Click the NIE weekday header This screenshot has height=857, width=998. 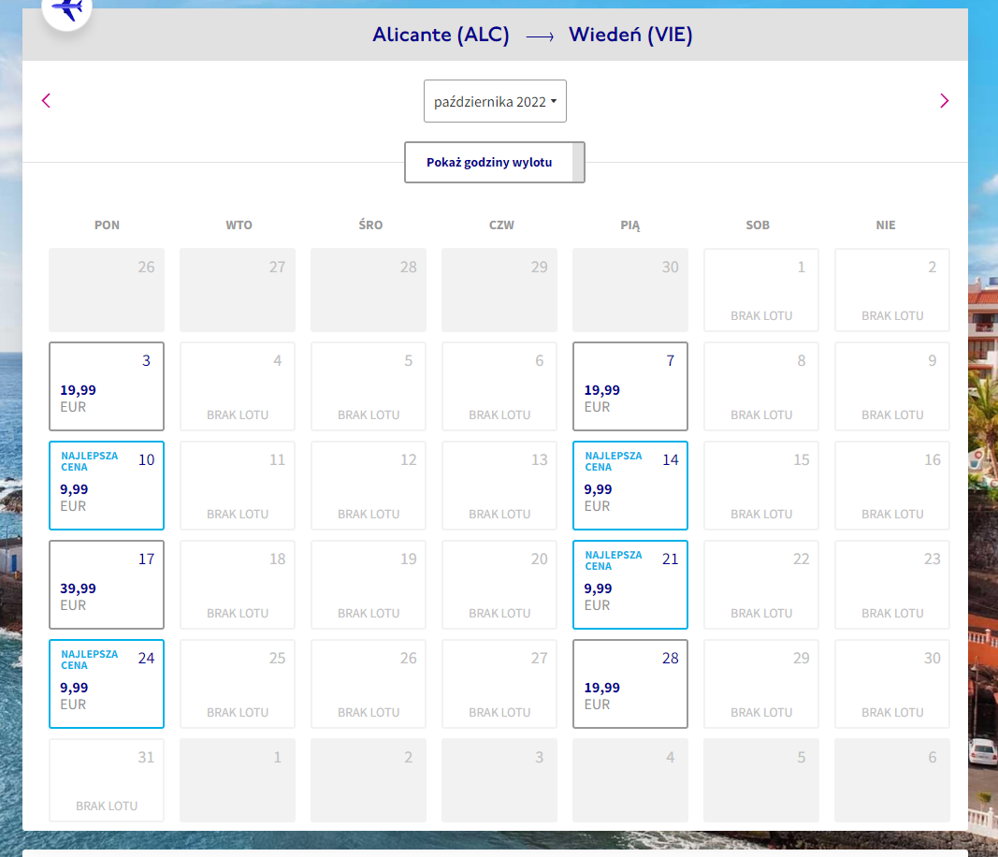click(x=886, y=225)
